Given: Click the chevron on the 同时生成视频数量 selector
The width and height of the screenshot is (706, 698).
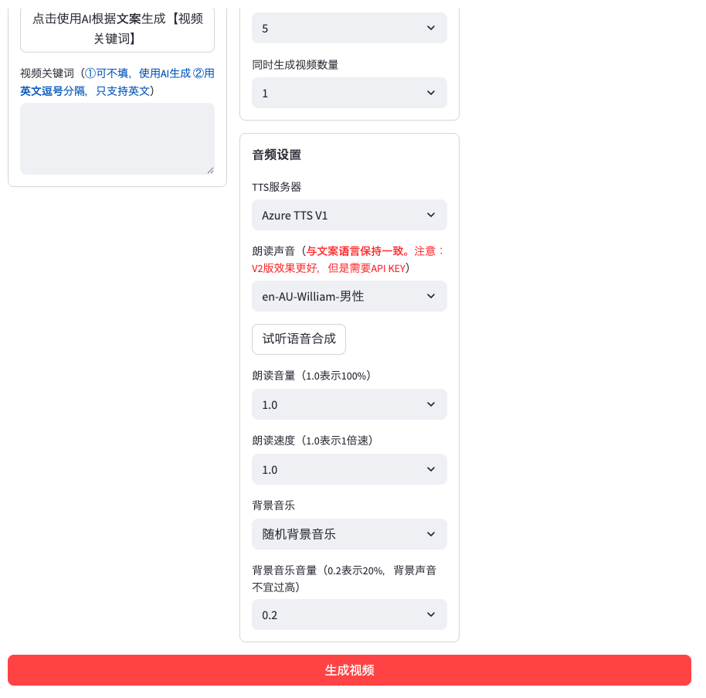Looking at the screenshot, I should pos(431,93).
